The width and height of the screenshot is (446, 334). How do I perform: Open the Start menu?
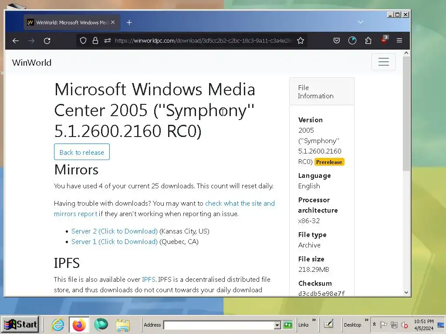20,324
